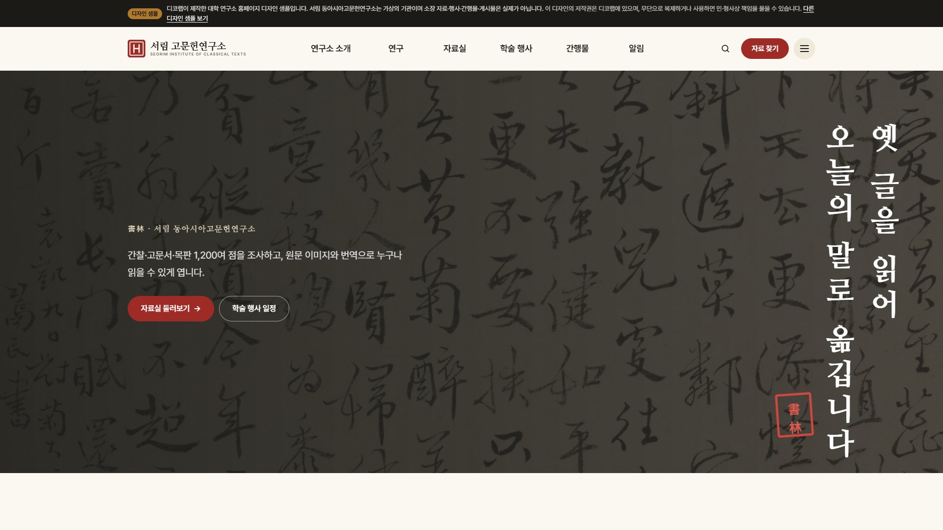The width and height of the screenshot is (943, 530).
Task: Click the vertical headline 옛 글을 읽어
Action: pyautogui.click(x=885, y=221)
